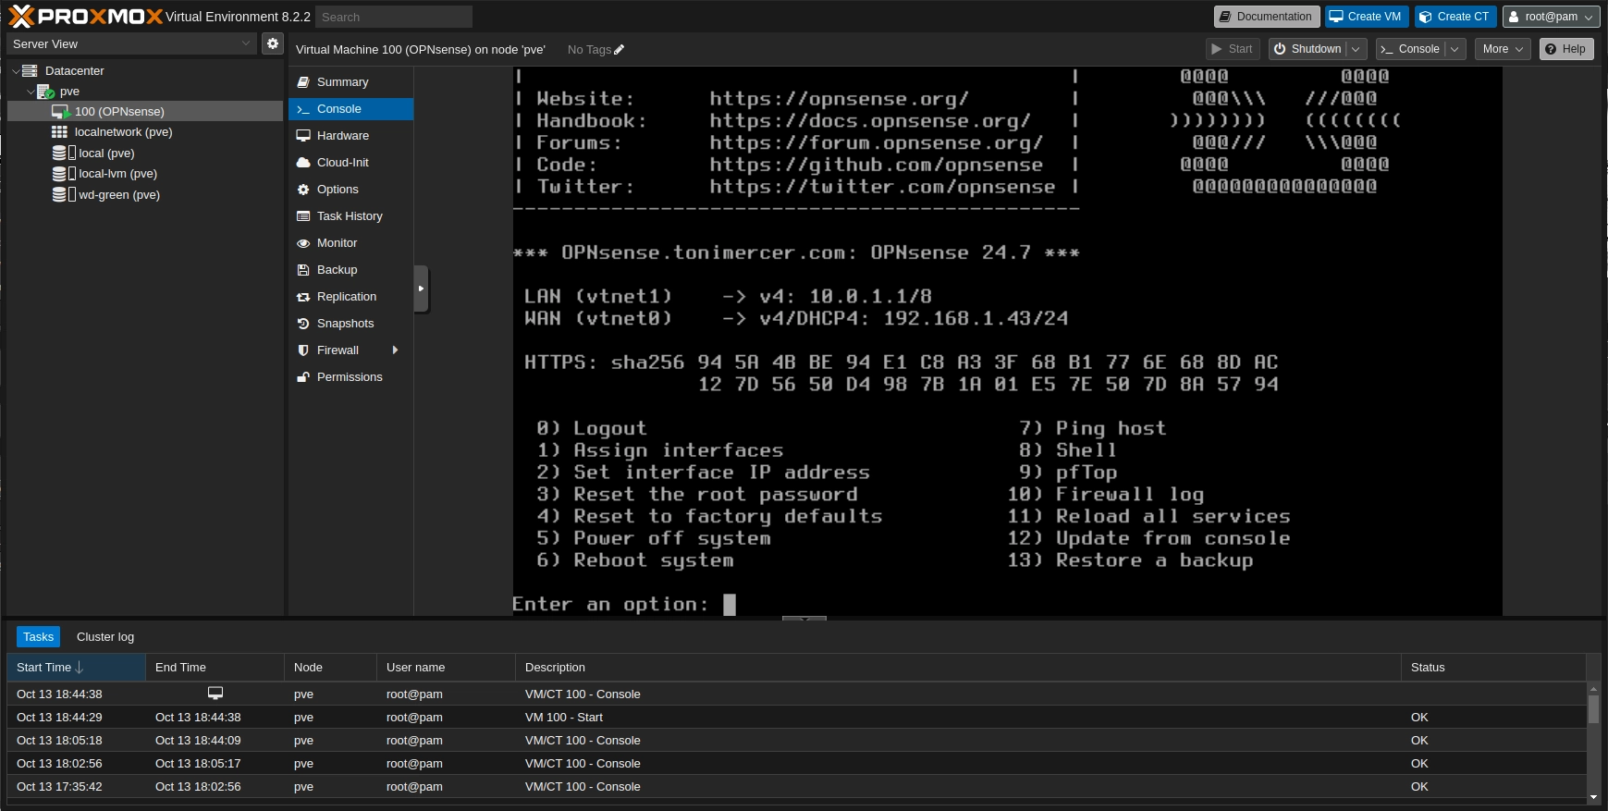This screenshot has height=811, width=1608.
Task: Click the local-lvm storage icon
Action: point(63,173)
